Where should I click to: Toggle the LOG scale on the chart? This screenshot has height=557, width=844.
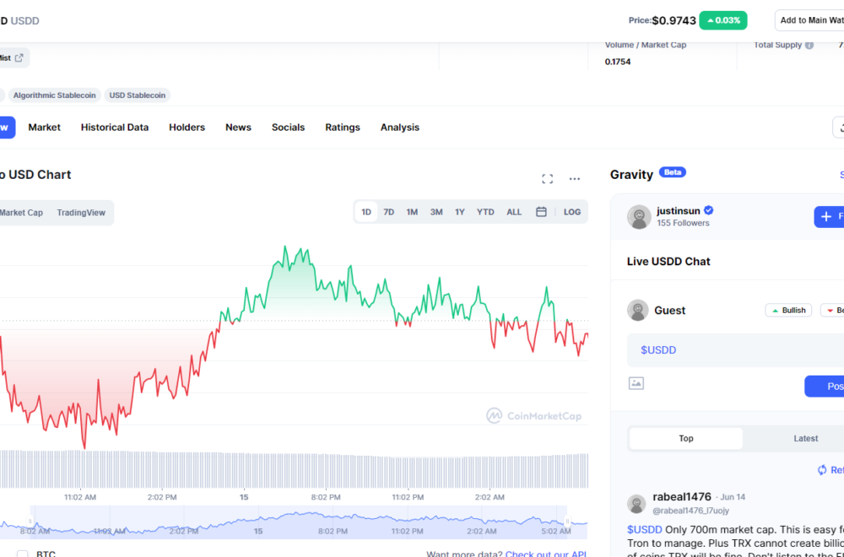[571, 212]
